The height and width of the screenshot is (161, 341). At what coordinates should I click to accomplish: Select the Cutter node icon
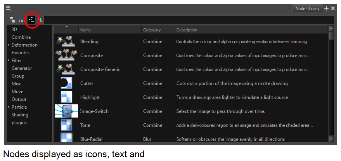[66, 83]
